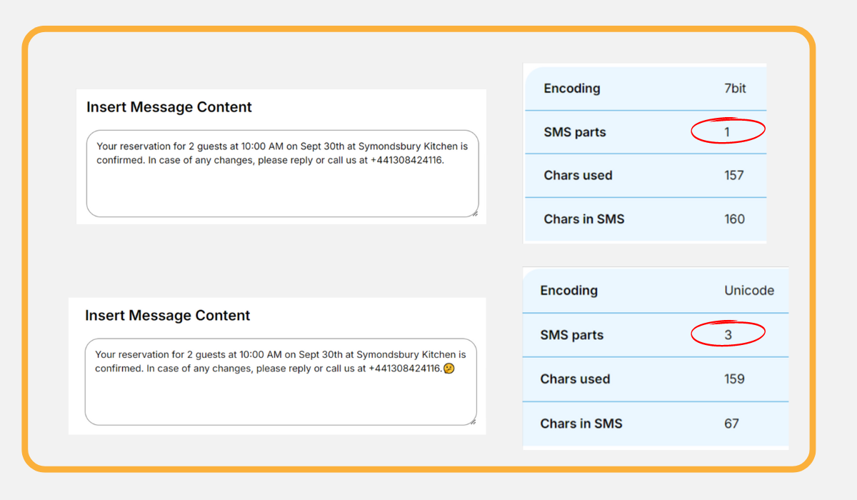Click the phone number in the bottom message
857x500 pixels.
click(x=405, y=369)
